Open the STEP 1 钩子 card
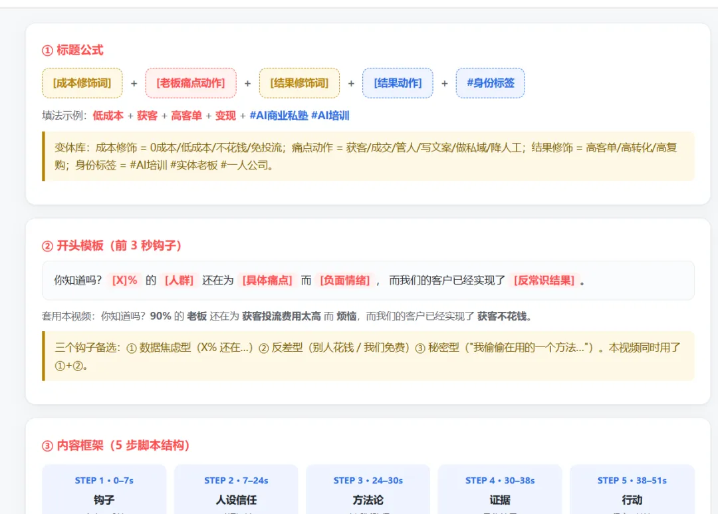The height and width of the screenshot is (514, 718). tap(104, 489)
